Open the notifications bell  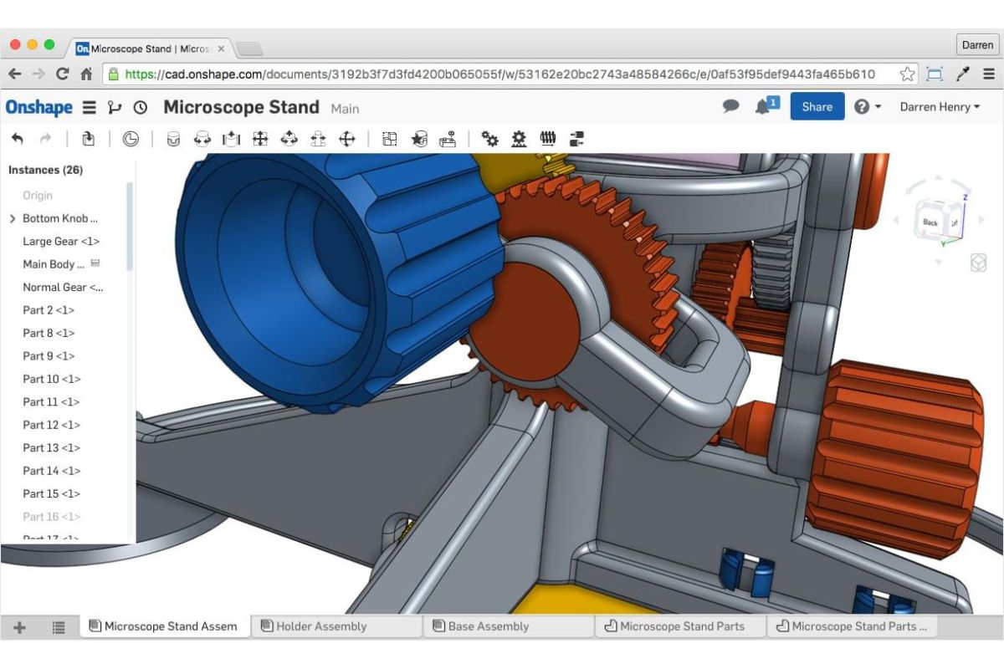pyautogui.click(x=764, y=107)
